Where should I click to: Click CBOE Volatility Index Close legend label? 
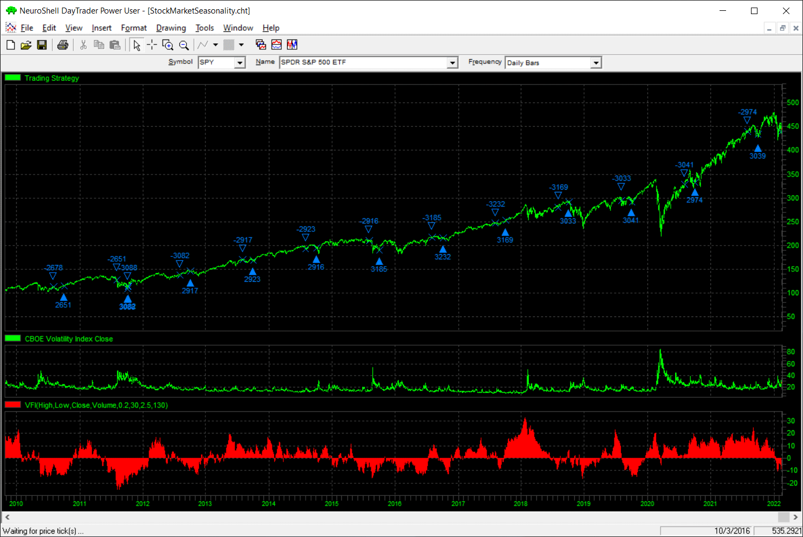[x=69, y=339]
